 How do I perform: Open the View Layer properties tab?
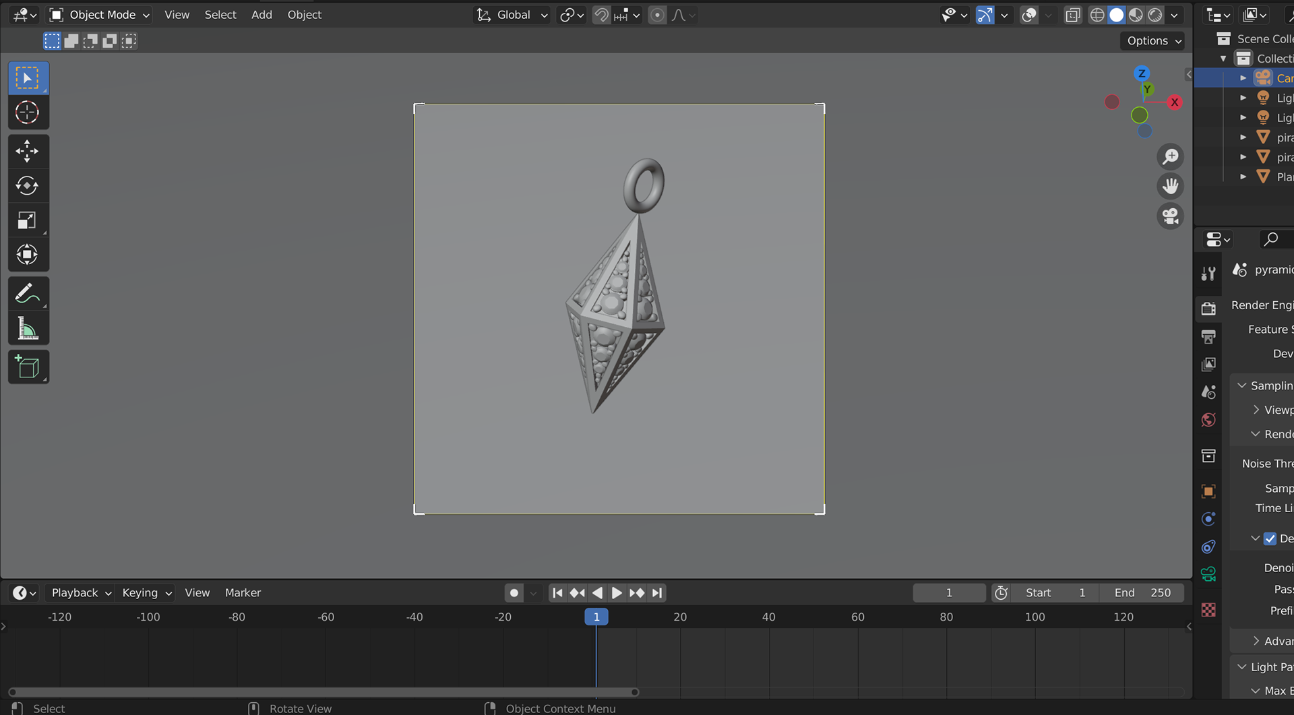pos(1208,365)
